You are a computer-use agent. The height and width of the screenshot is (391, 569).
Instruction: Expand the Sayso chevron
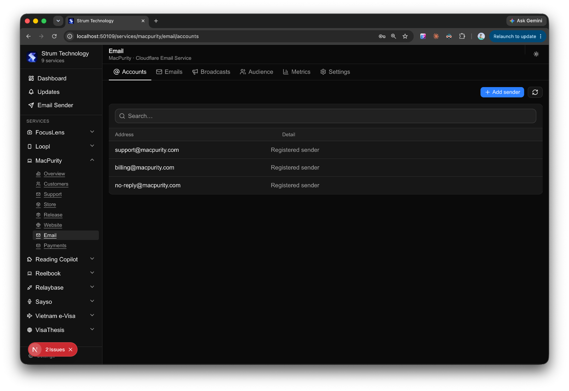point(92,301)
